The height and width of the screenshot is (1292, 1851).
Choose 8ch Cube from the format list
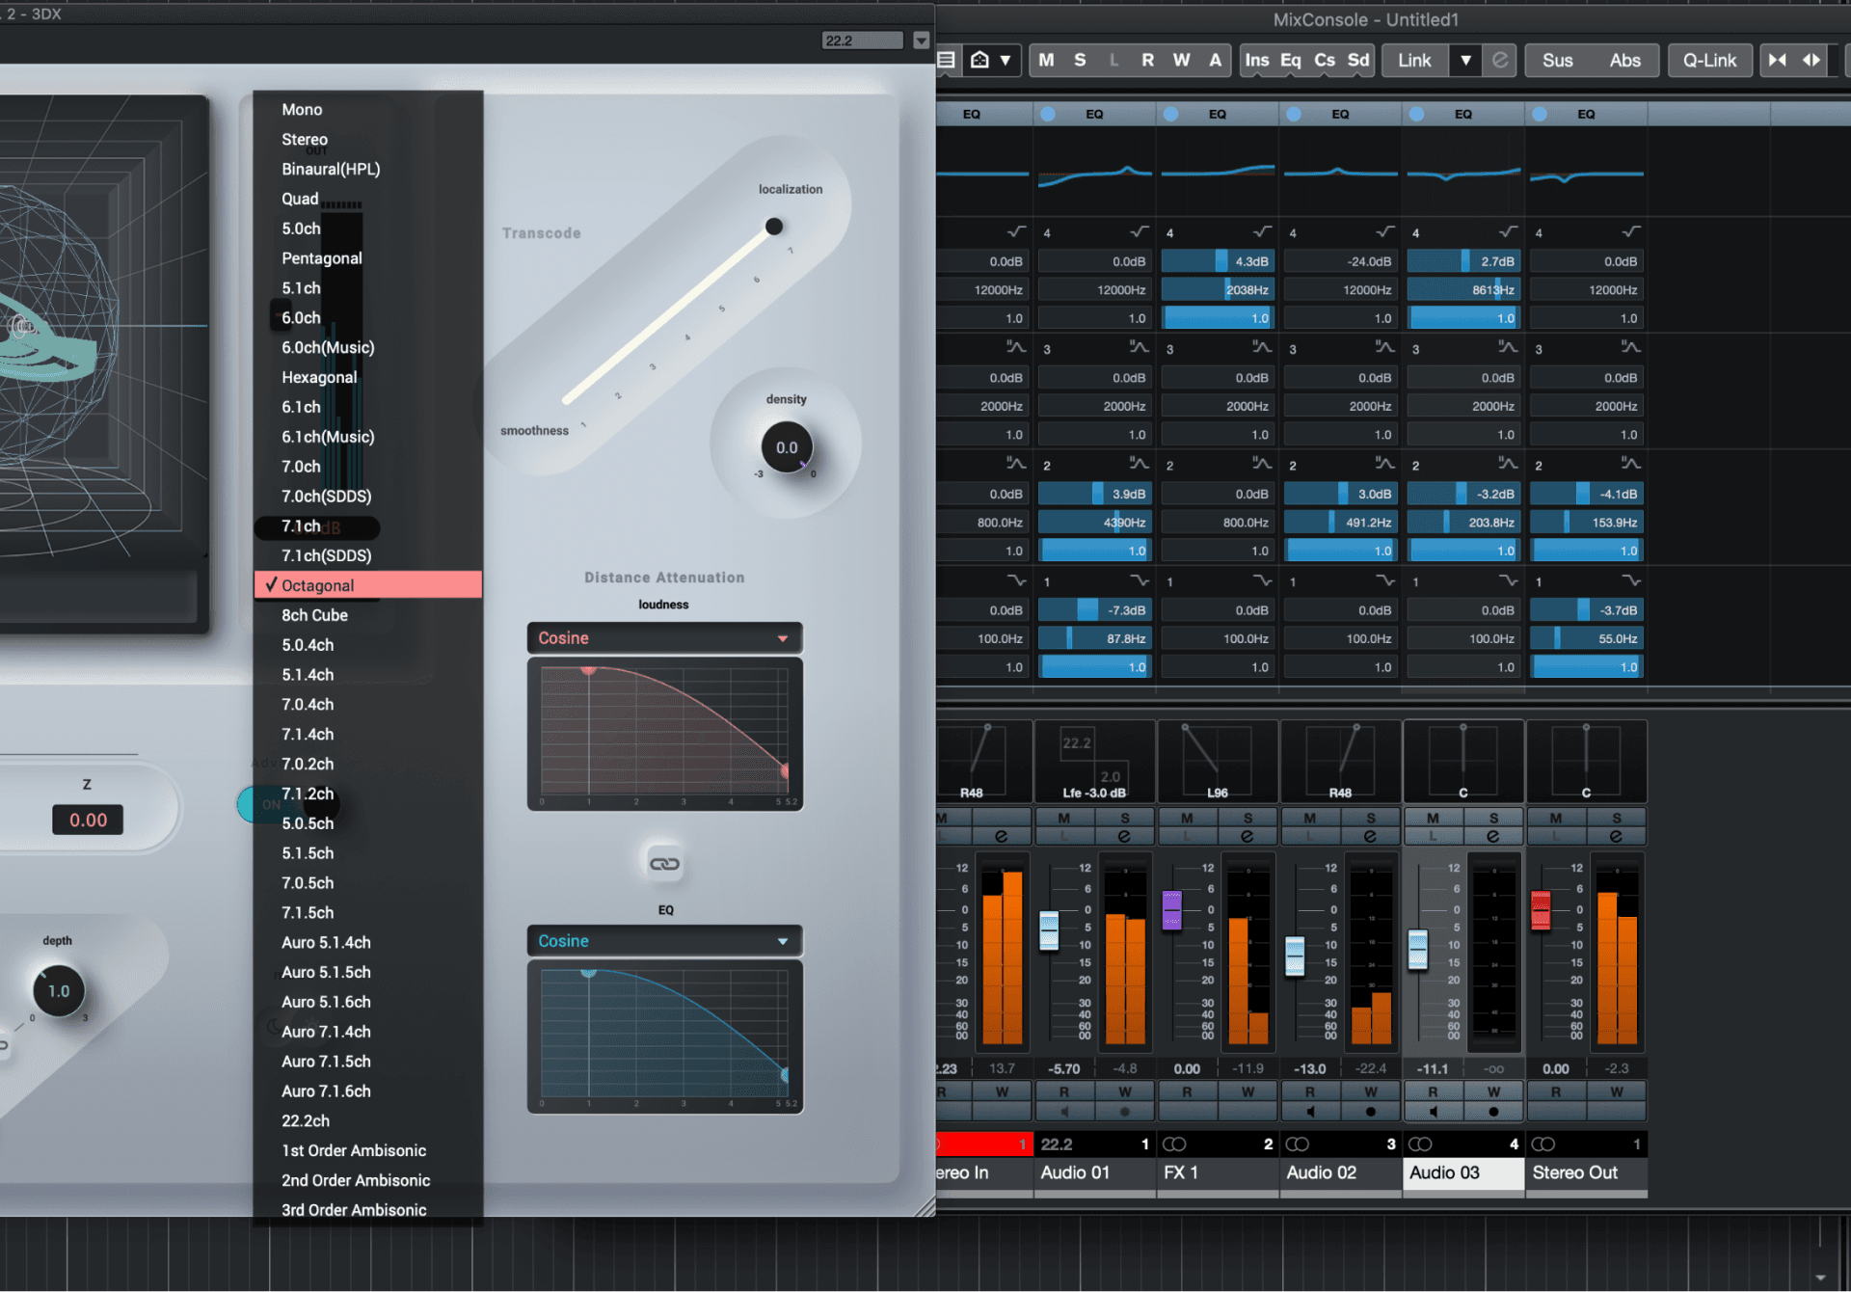click(314, 615)
